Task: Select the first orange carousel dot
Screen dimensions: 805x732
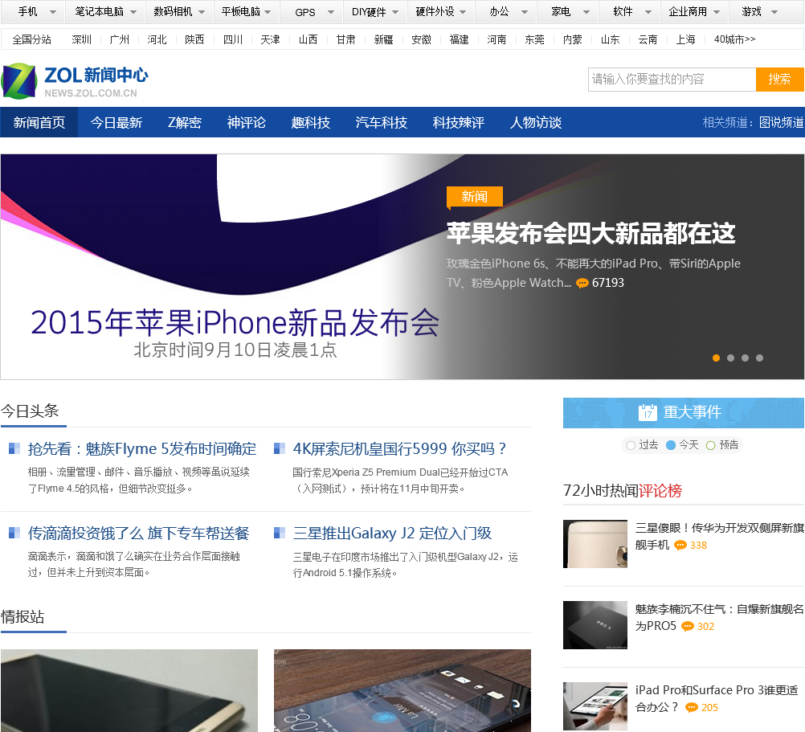Action: (716, 358)
